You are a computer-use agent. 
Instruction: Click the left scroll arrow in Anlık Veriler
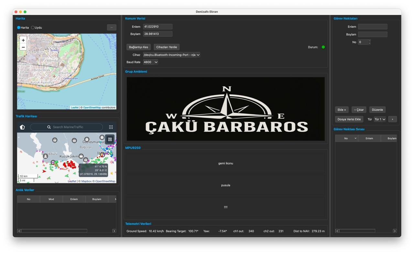19,231
